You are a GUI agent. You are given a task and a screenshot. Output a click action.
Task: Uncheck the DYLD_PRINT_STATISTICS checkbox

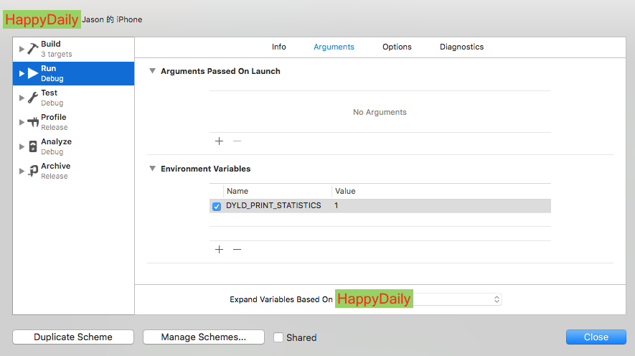[x=217, y=207]
